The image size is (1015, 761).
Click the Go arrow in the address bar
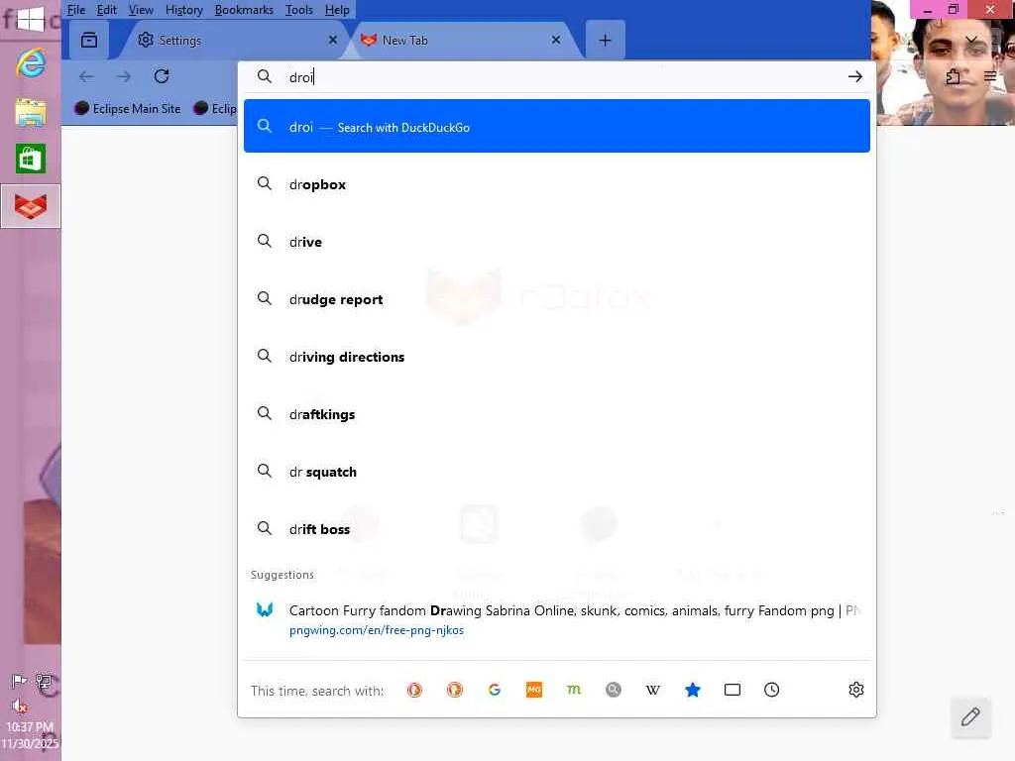coord(855,76)
